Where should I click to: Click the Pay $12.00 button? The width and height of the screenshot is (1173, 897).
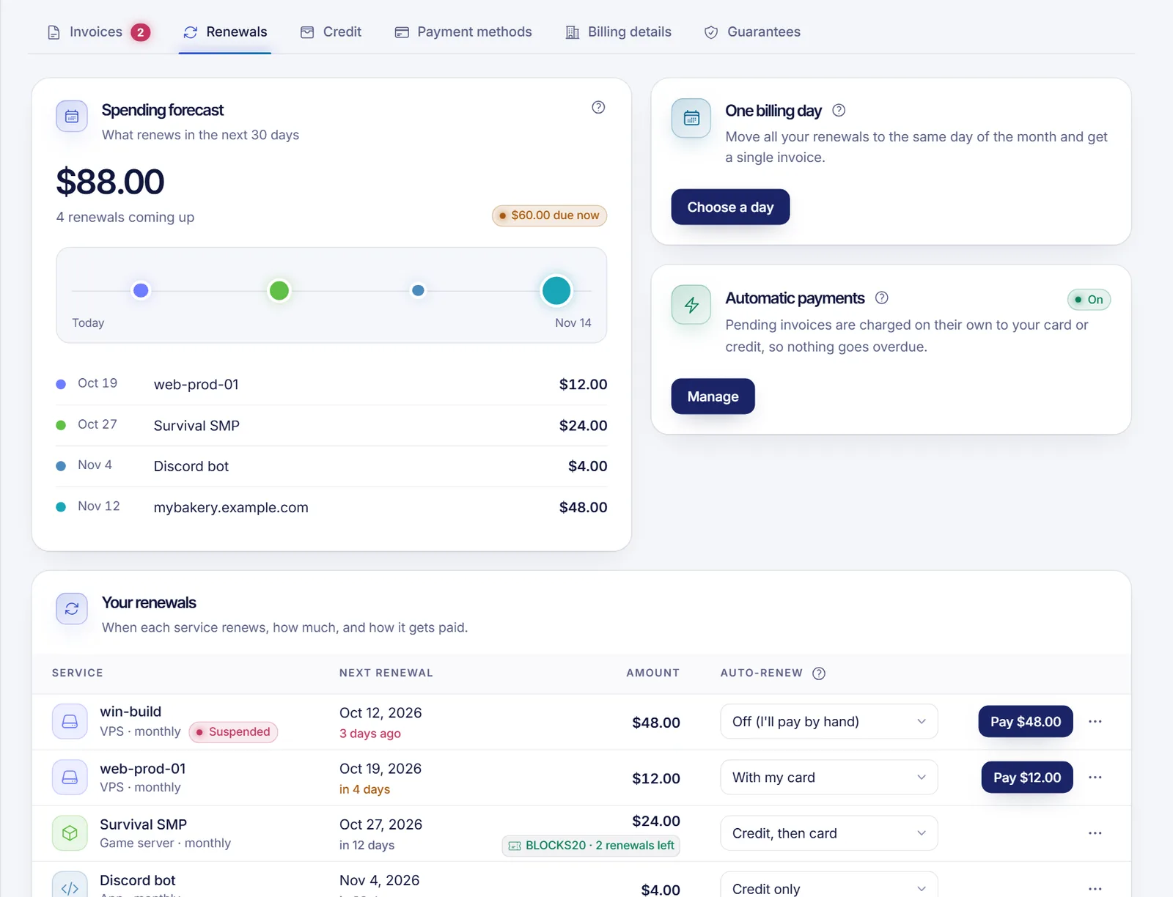(1027, 778)
